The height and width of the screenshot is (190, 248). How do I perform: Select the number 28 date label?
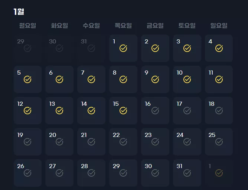(x=84, y=166)
